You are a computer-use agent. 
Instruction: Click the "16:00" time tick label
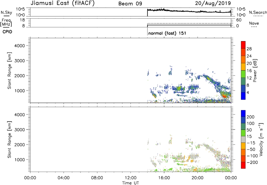tap(164, 178)
